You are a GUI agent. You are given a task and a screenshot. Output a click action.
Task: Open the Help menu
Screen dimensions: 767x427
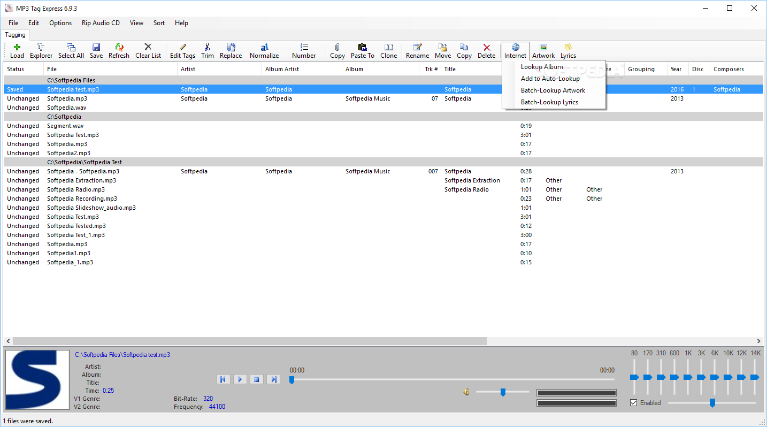[x=182, y=23]
